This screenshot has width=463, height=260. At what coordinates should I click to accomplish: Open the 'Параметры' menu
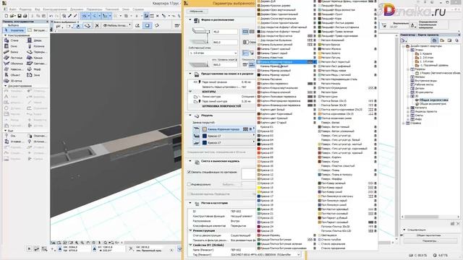94,9
